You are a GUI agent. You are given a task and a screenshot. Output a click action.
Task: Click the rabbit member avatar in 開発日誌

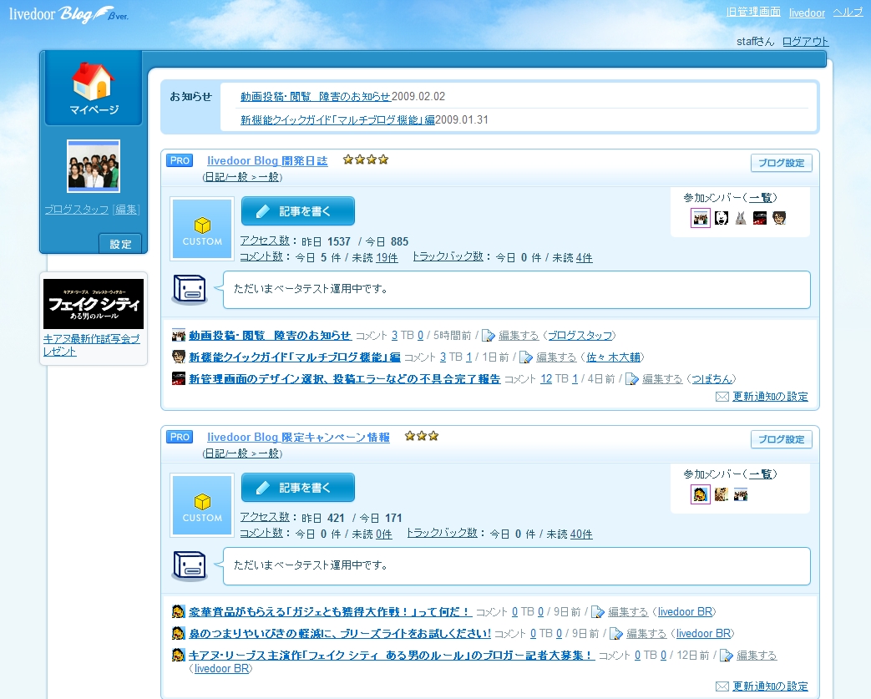pyautogui.click(x=741, y=218)
